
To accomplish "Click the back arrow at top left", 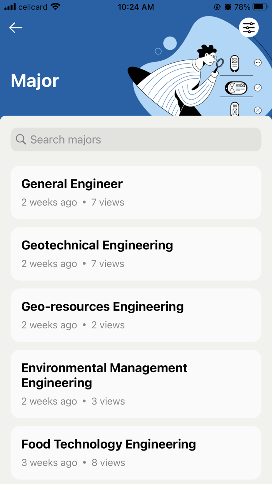I will [x=16, y=28].
